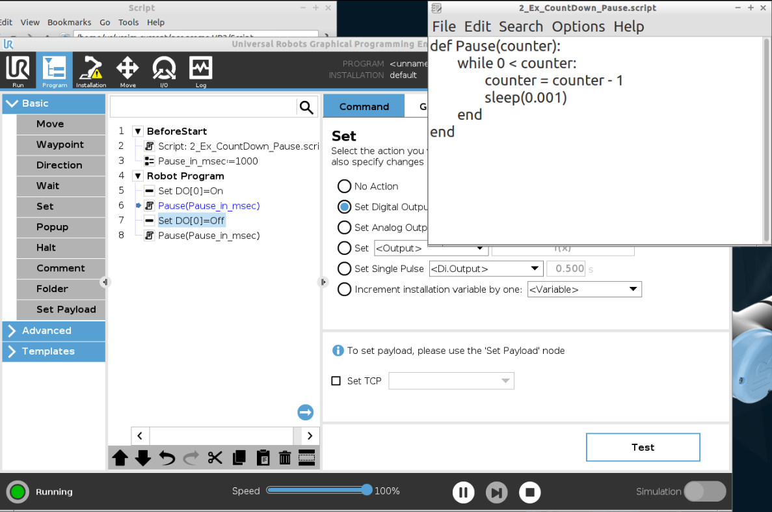
Task: Undo the last program edit
Action: coord(167,458)
